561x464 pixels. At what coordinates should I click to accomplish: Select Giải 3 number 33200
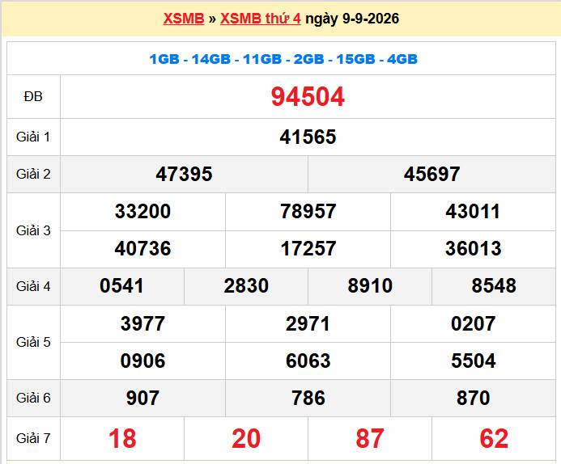point(142,212)
